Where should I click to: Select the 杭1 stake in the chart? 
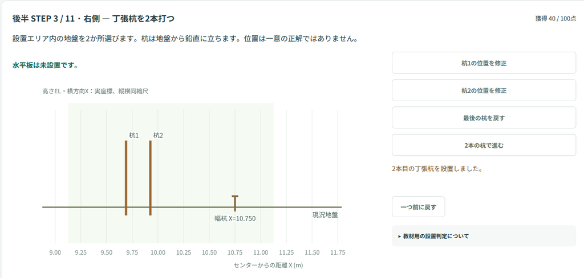click(x=126, y=178)
